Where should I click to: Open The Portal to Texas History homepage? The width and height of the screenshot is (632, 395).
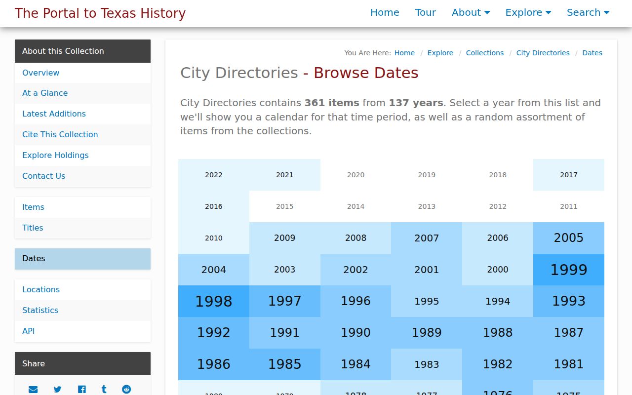pyautogui.click(x=100, y=13)
